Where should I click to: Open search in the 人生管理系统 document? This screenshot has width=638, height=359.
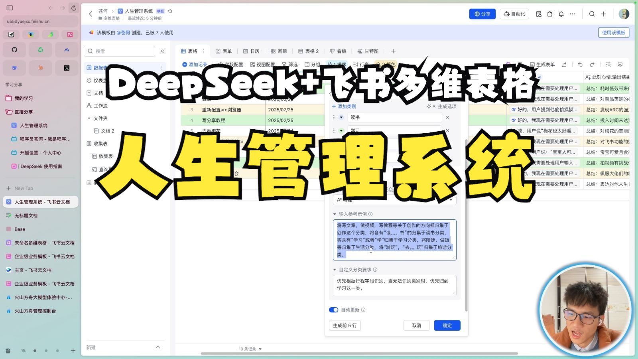[592, 14]
